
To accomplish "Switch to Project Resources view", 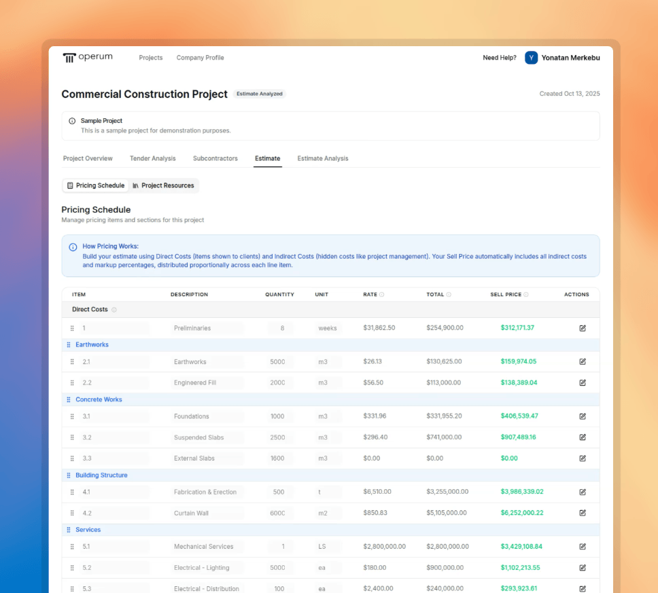I will coord(163,185).
